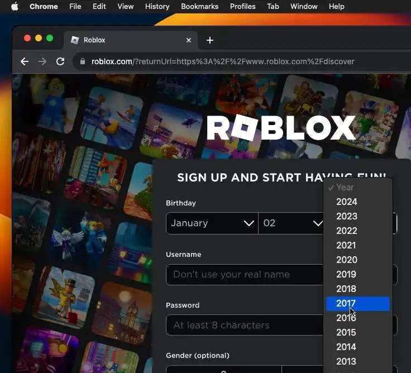Open the Edit menu
Viewport: 411px width, 373px height.
coord(99,6)
